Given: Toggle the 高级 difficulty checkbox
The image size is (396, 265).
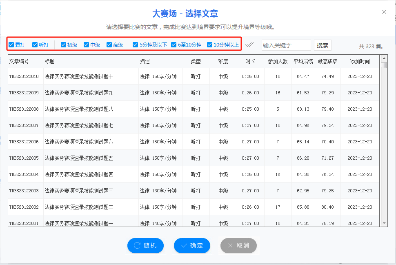Looking at the screenshot, I should pos(109,45).
